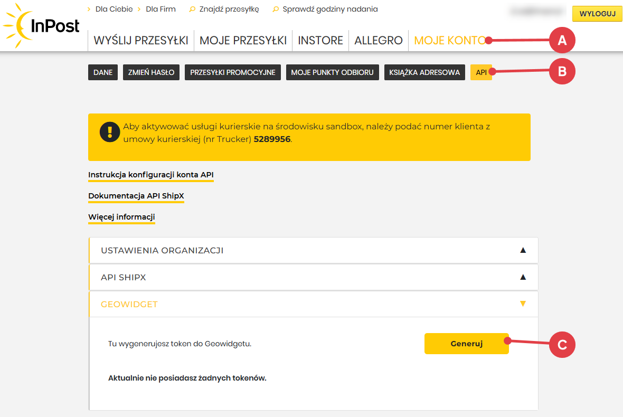Image resolution: width=623 pixels, height=417 pixels.
Task: Open MOJE PUNKTY ODBIORU section
Action: [x=332, y=72]
